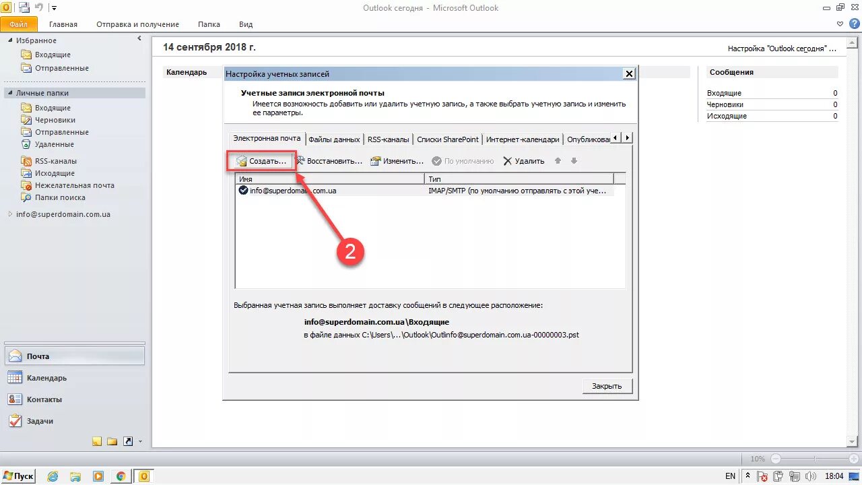Click the Shortcuts icon in navigation pane
This screenshot has height=485, width=862.
pyautogui.click(x=128, y=441)
